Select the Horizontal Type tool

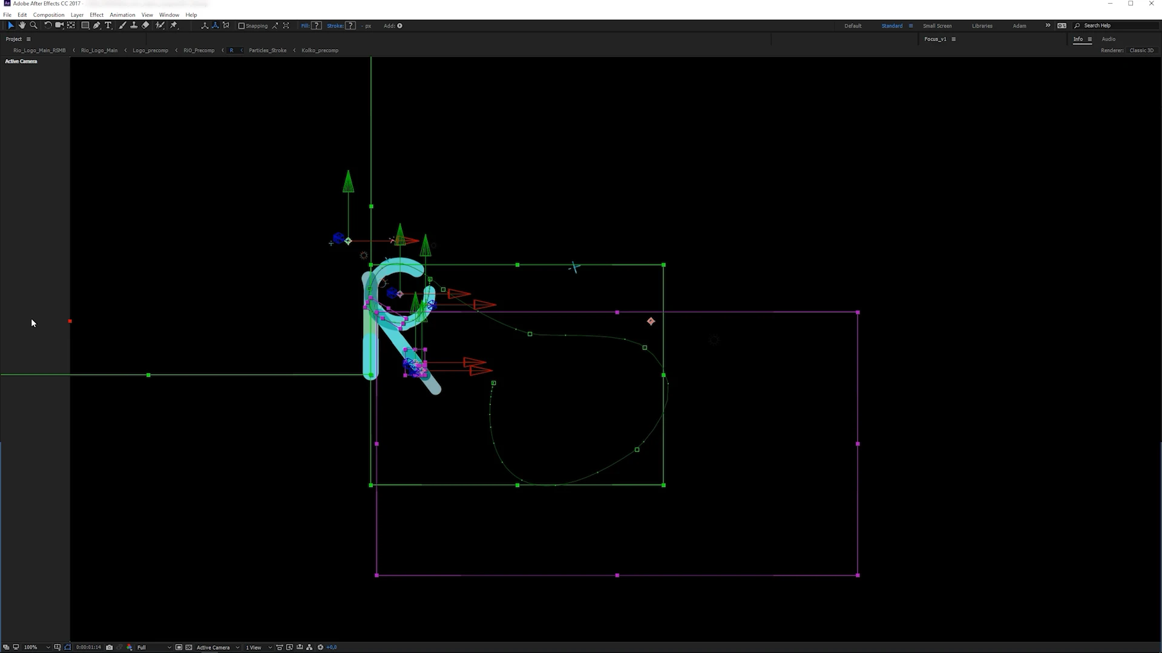click(108, 25)
